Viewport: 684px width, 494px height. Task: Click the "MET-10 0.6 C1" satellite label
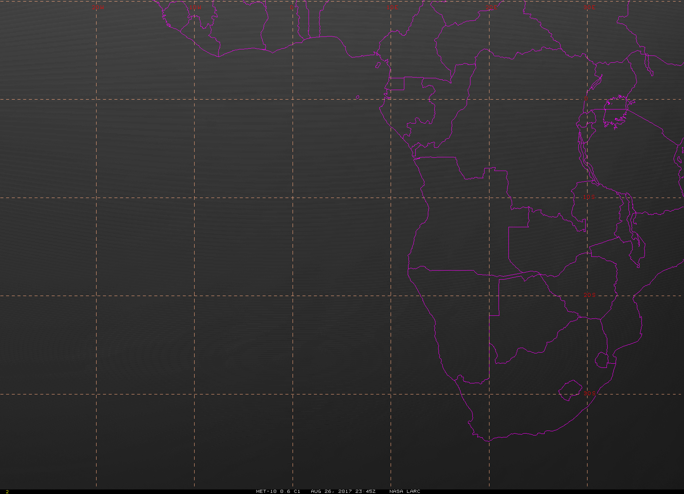tap(278, 491)
